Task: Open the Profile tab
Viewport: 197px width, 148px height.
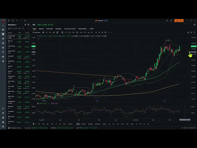Action: (91, 29)
